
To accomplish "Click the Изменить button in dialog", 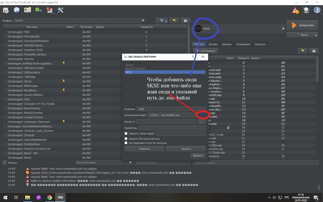I will [x=144, y=149].
